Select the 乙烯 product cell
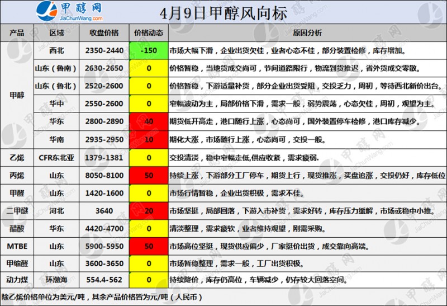The height and width of the screenshot is (306, 447). coord(17,158)
